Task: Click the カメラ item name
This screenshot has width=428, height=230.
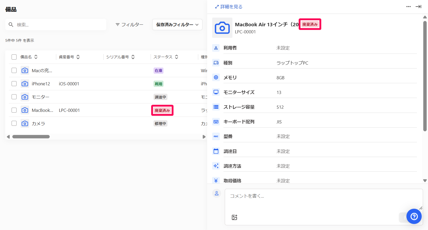Action: [38, 123]
